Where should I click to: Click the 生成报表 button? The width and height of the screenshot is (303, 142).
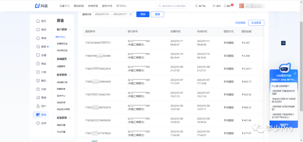pos(256,23)
